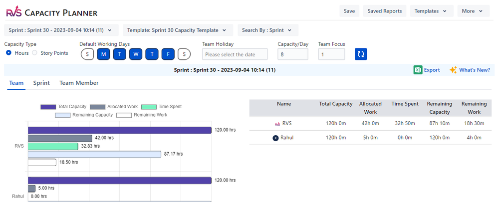Toggle Remaining Capacity legend swatch

coord(62,115)
